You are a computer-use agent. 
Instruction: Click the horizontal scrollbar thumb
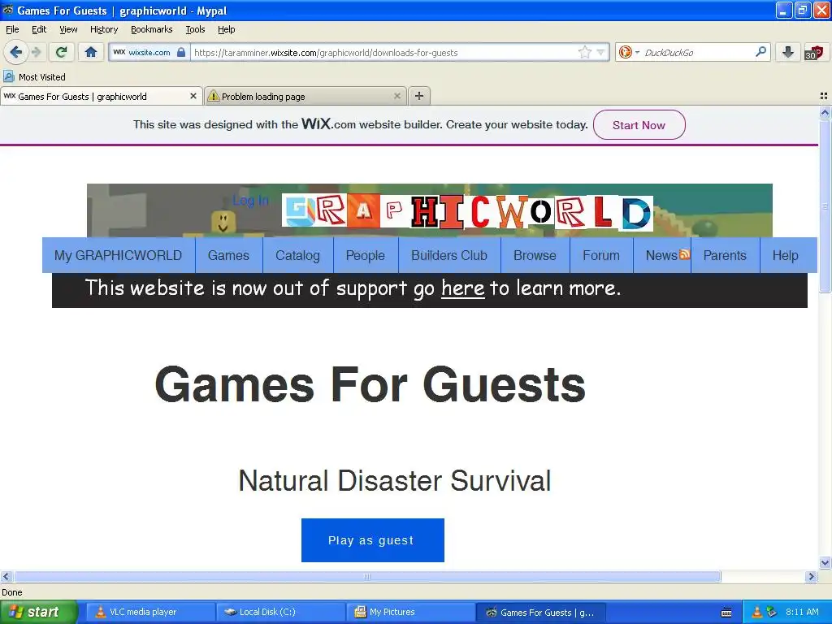[x=366, y=576]
